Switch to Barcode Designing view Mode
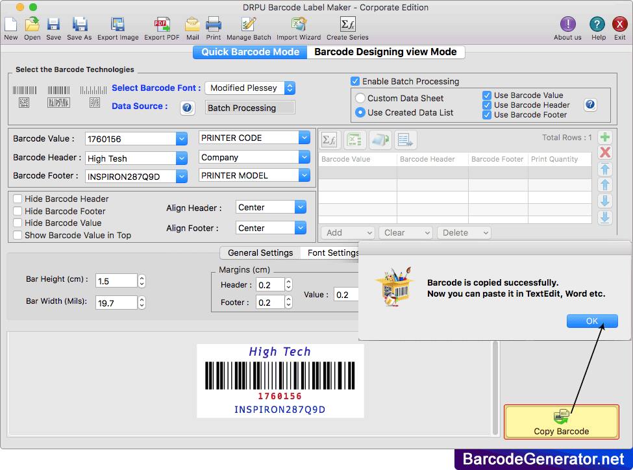This screenshot has height=470, width=633. coord(386,52)
